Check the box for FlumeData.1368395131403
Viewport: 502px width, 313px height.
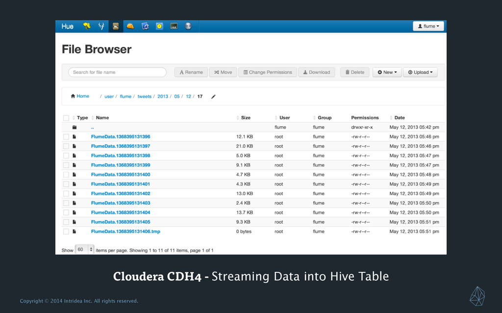pos(66,203)
